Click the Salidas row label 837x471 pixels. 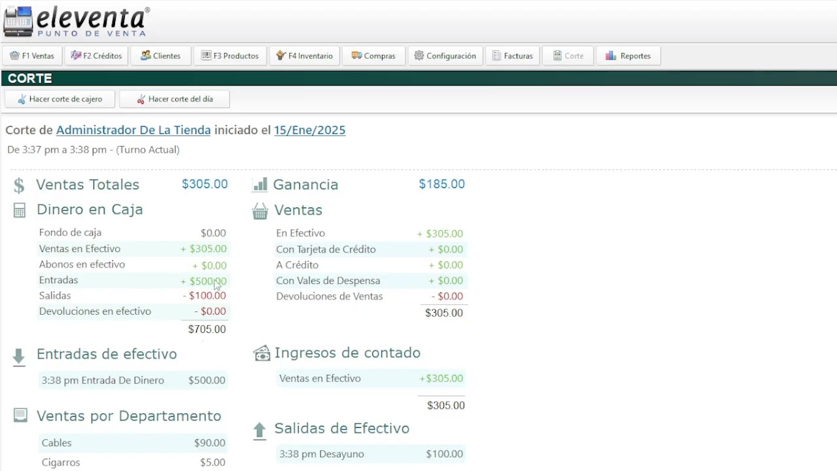[55, 296]
